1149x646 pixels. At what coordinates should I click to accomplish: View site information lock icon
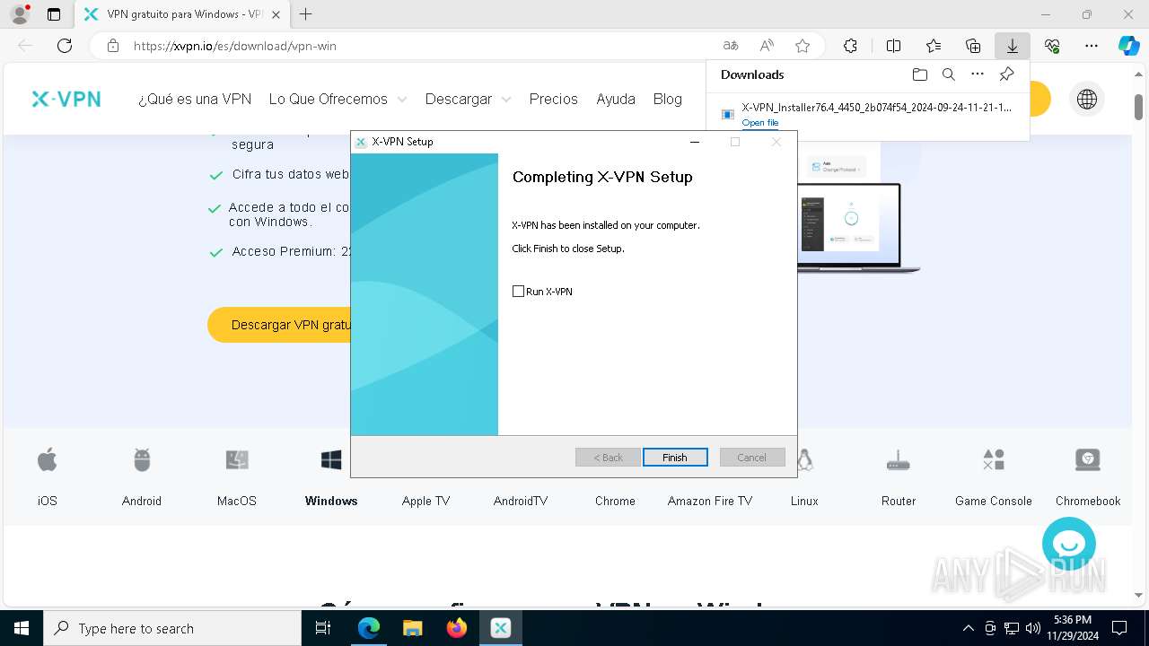point(113,46)
